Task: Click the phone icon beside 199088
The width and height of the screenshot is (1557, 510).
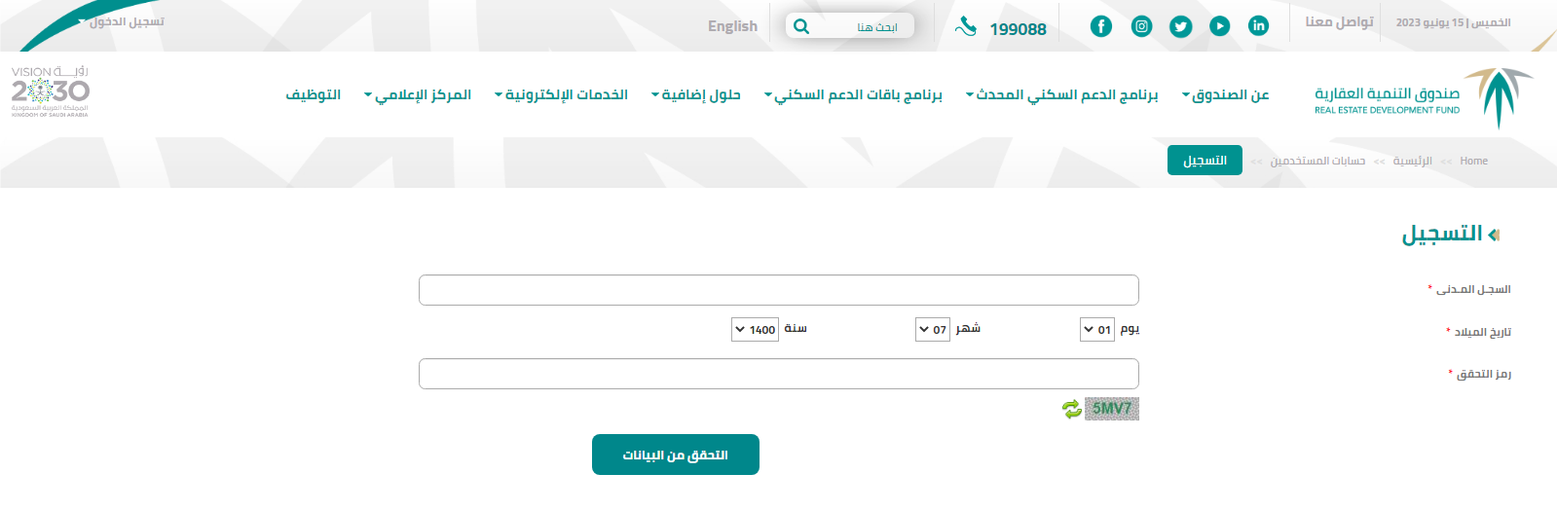Action: click(965, 27)
